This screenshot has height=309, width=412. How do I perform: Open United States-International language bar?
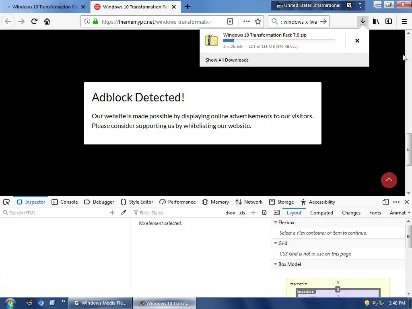tap(309, 5)
